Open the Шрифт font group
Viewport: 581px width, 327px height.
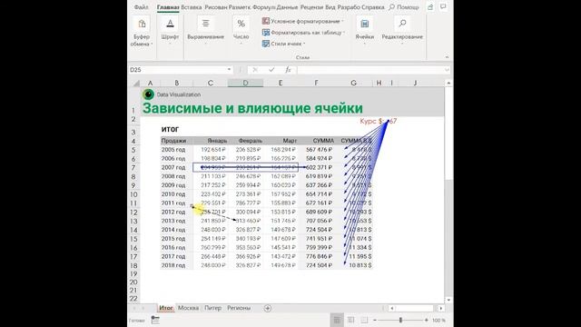coord(170,31)
